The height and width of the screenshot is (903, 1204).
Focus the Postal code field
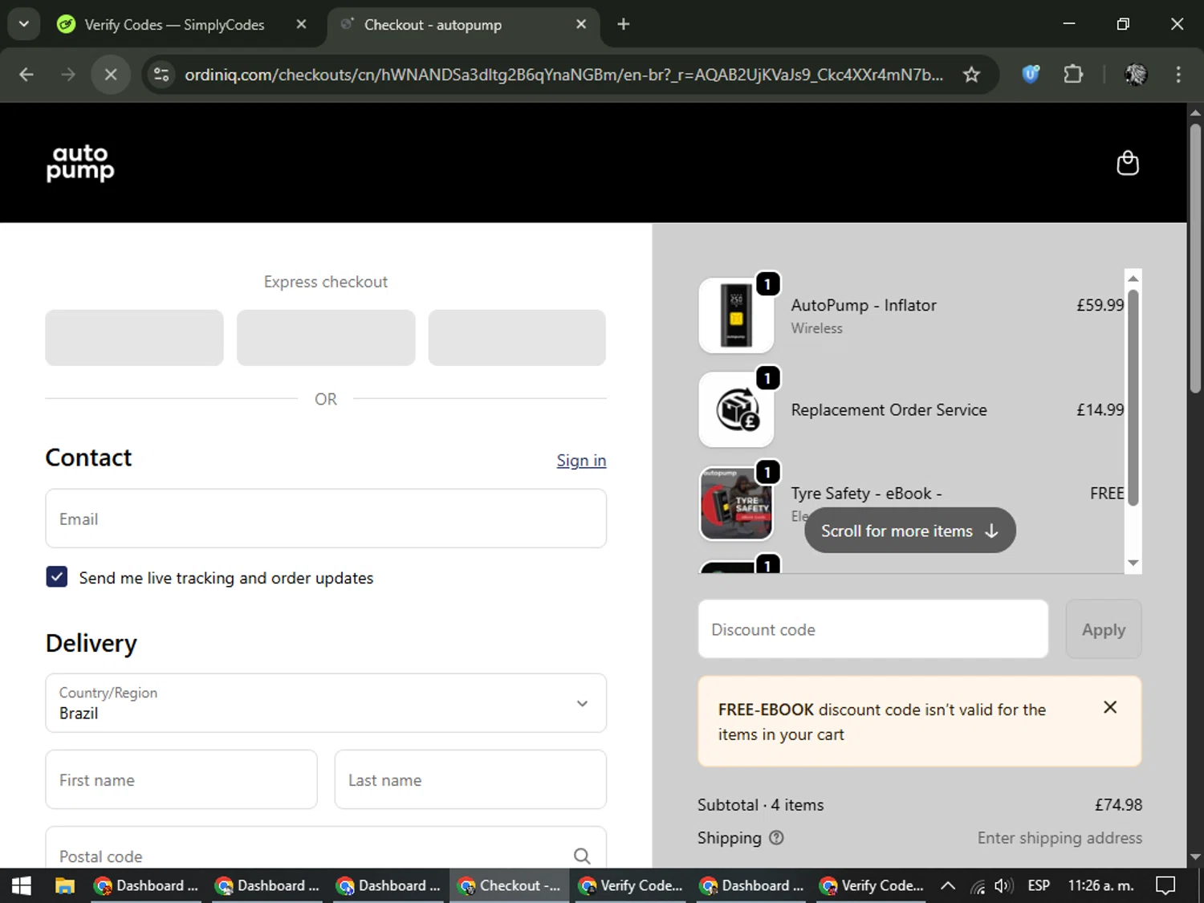click(326, 849)
